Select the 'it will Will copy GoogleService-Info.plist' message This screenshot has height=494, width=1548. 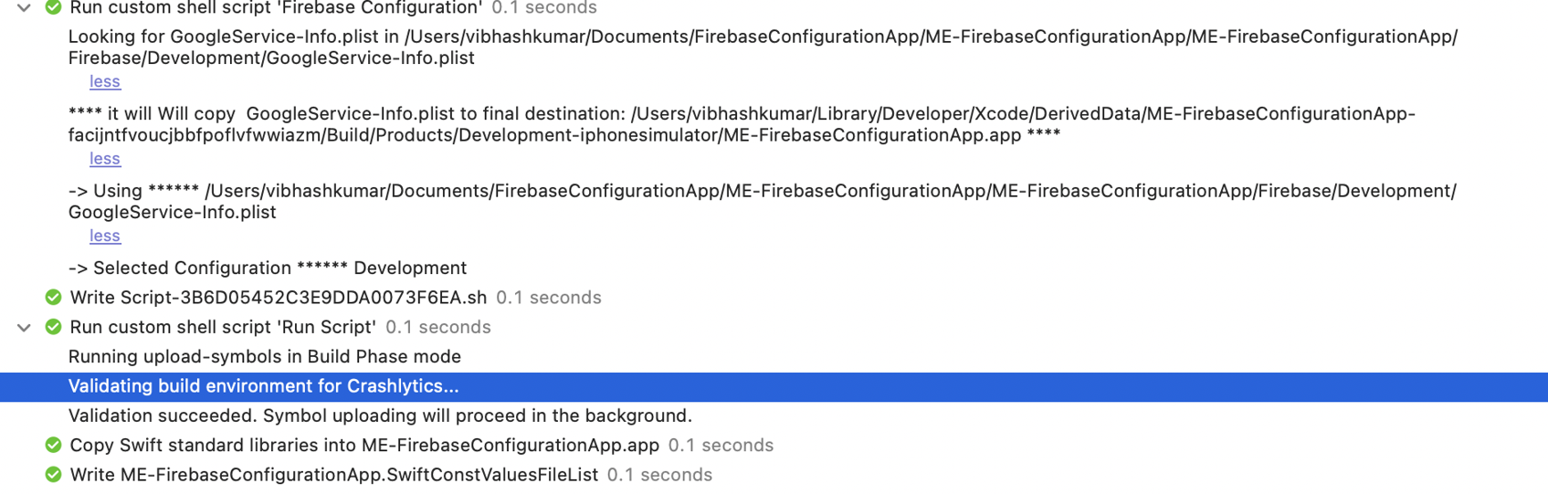point(742,124)
